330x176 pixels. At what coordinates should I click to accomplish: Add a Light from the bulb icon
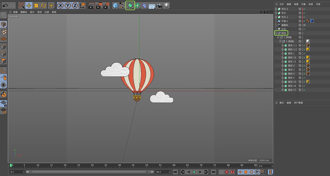[167, 5]
